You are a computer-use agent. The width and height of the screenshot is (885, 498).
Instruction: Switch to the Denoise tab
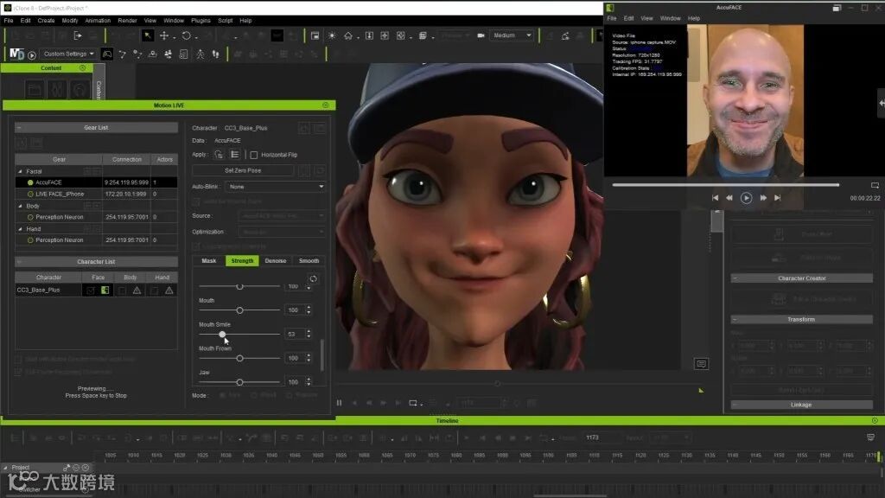click(x=276, y=261)
